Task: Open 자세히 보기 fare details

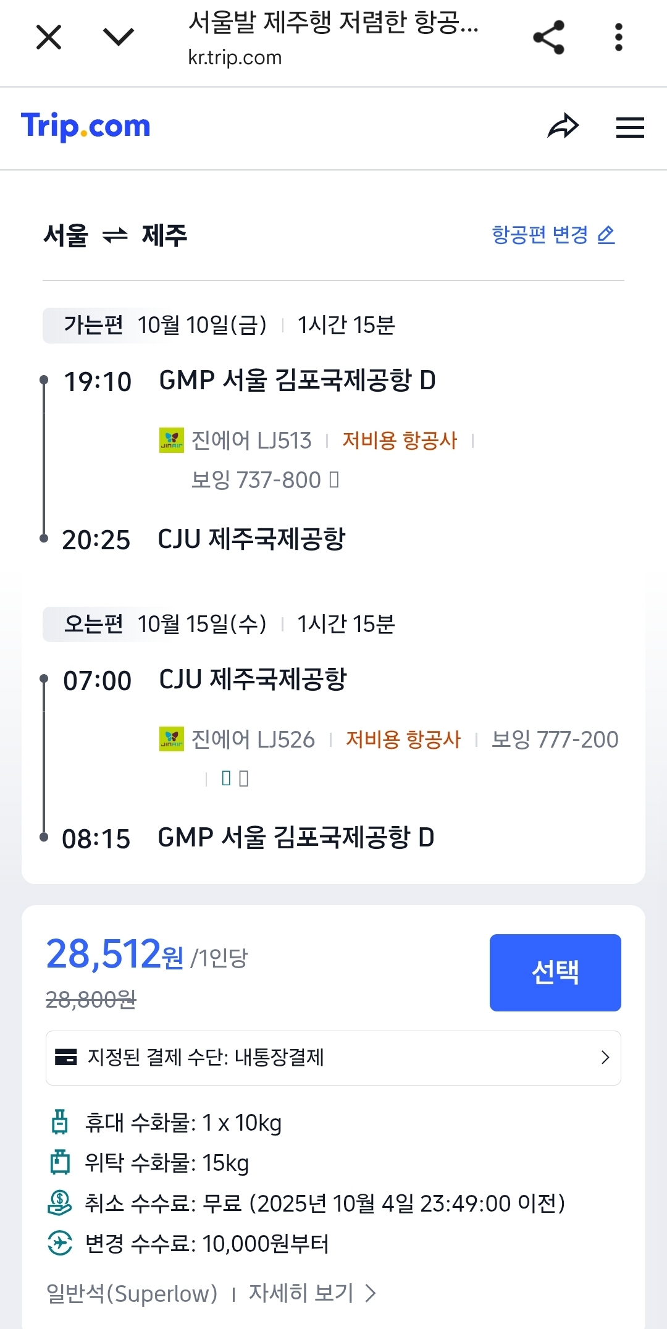Action: (312, 1293)
